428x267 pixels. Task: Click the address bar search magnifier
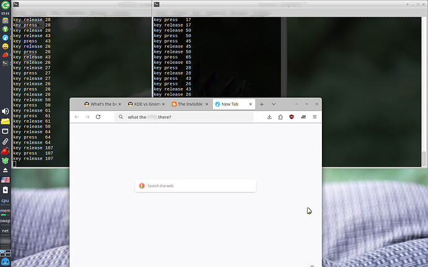pyautogui.click(x=121, y=117)
